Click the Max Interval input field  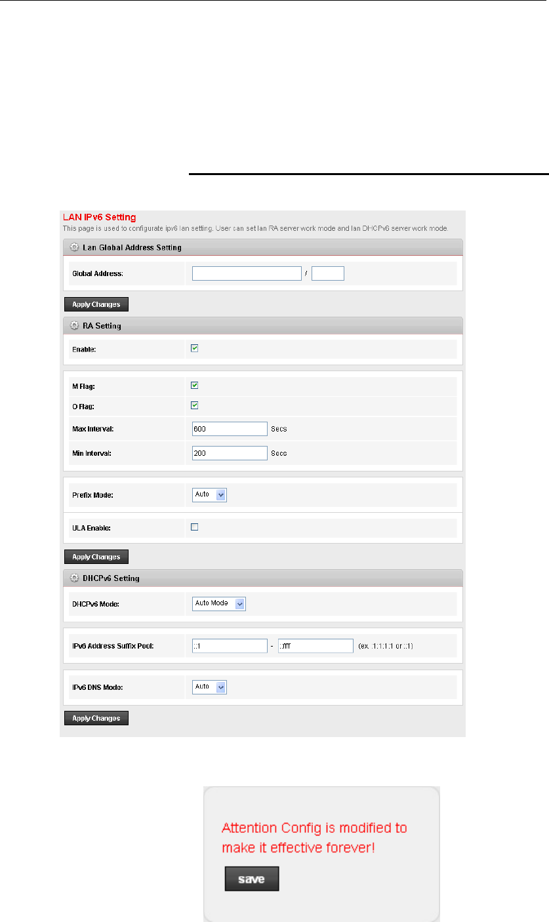click(x=230, y=429)
